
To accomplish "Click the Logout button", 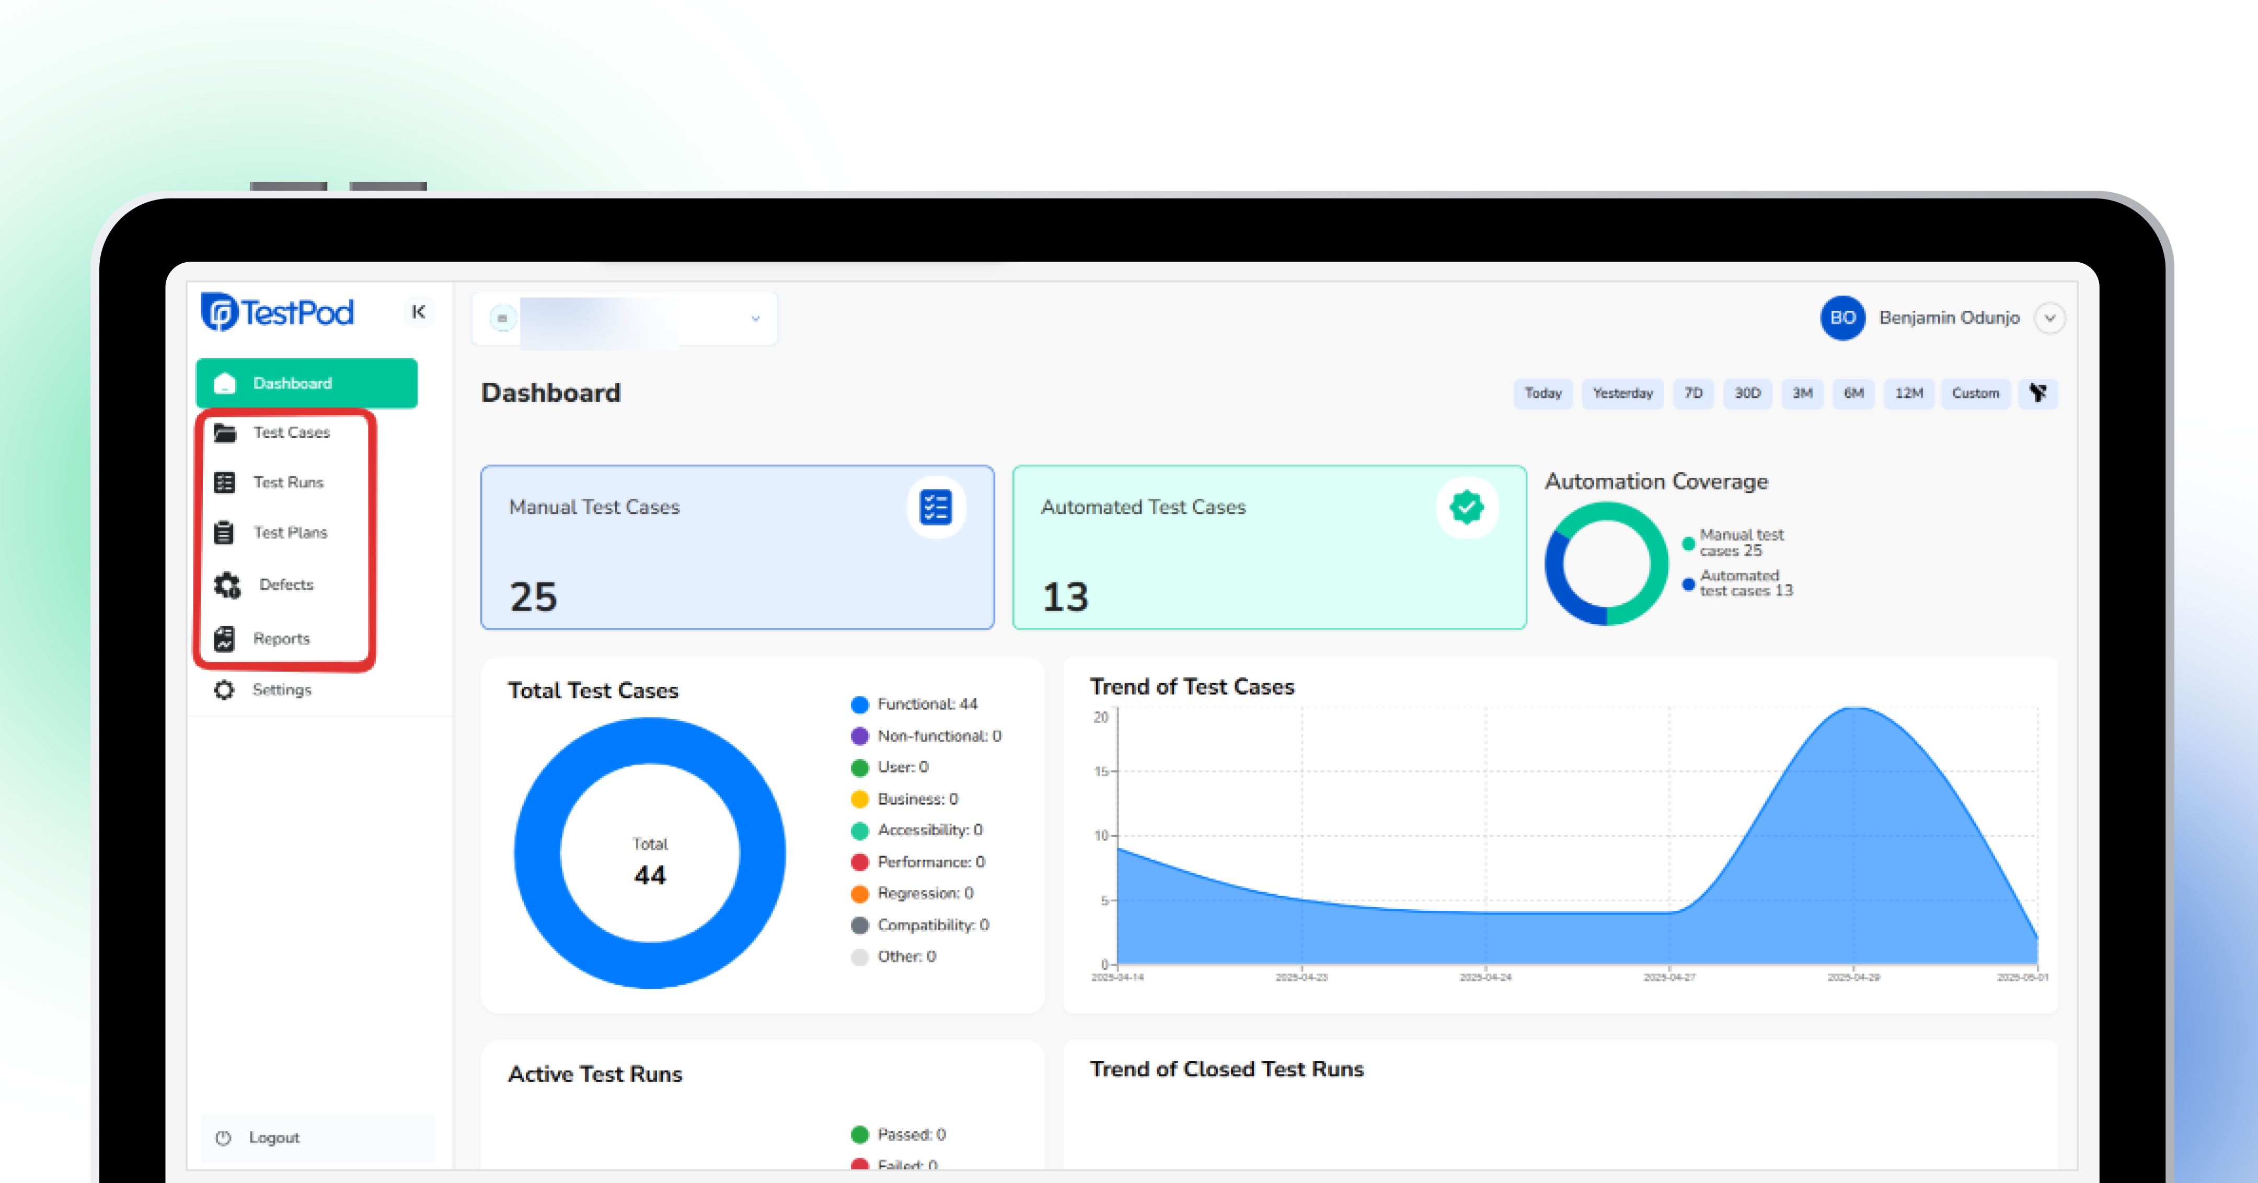I will click(x=273, y=1138).
